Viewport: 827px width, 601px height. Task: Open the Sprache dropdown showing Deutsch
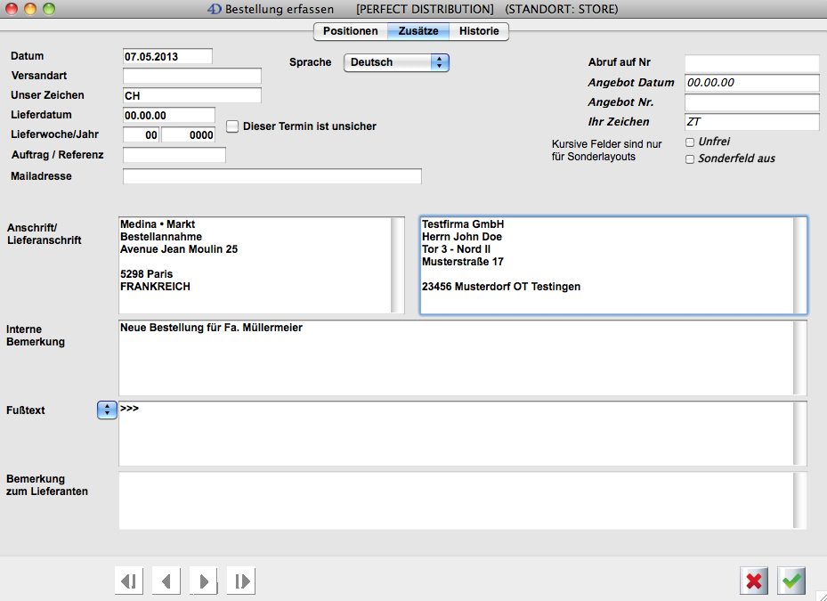click(396, 62)
